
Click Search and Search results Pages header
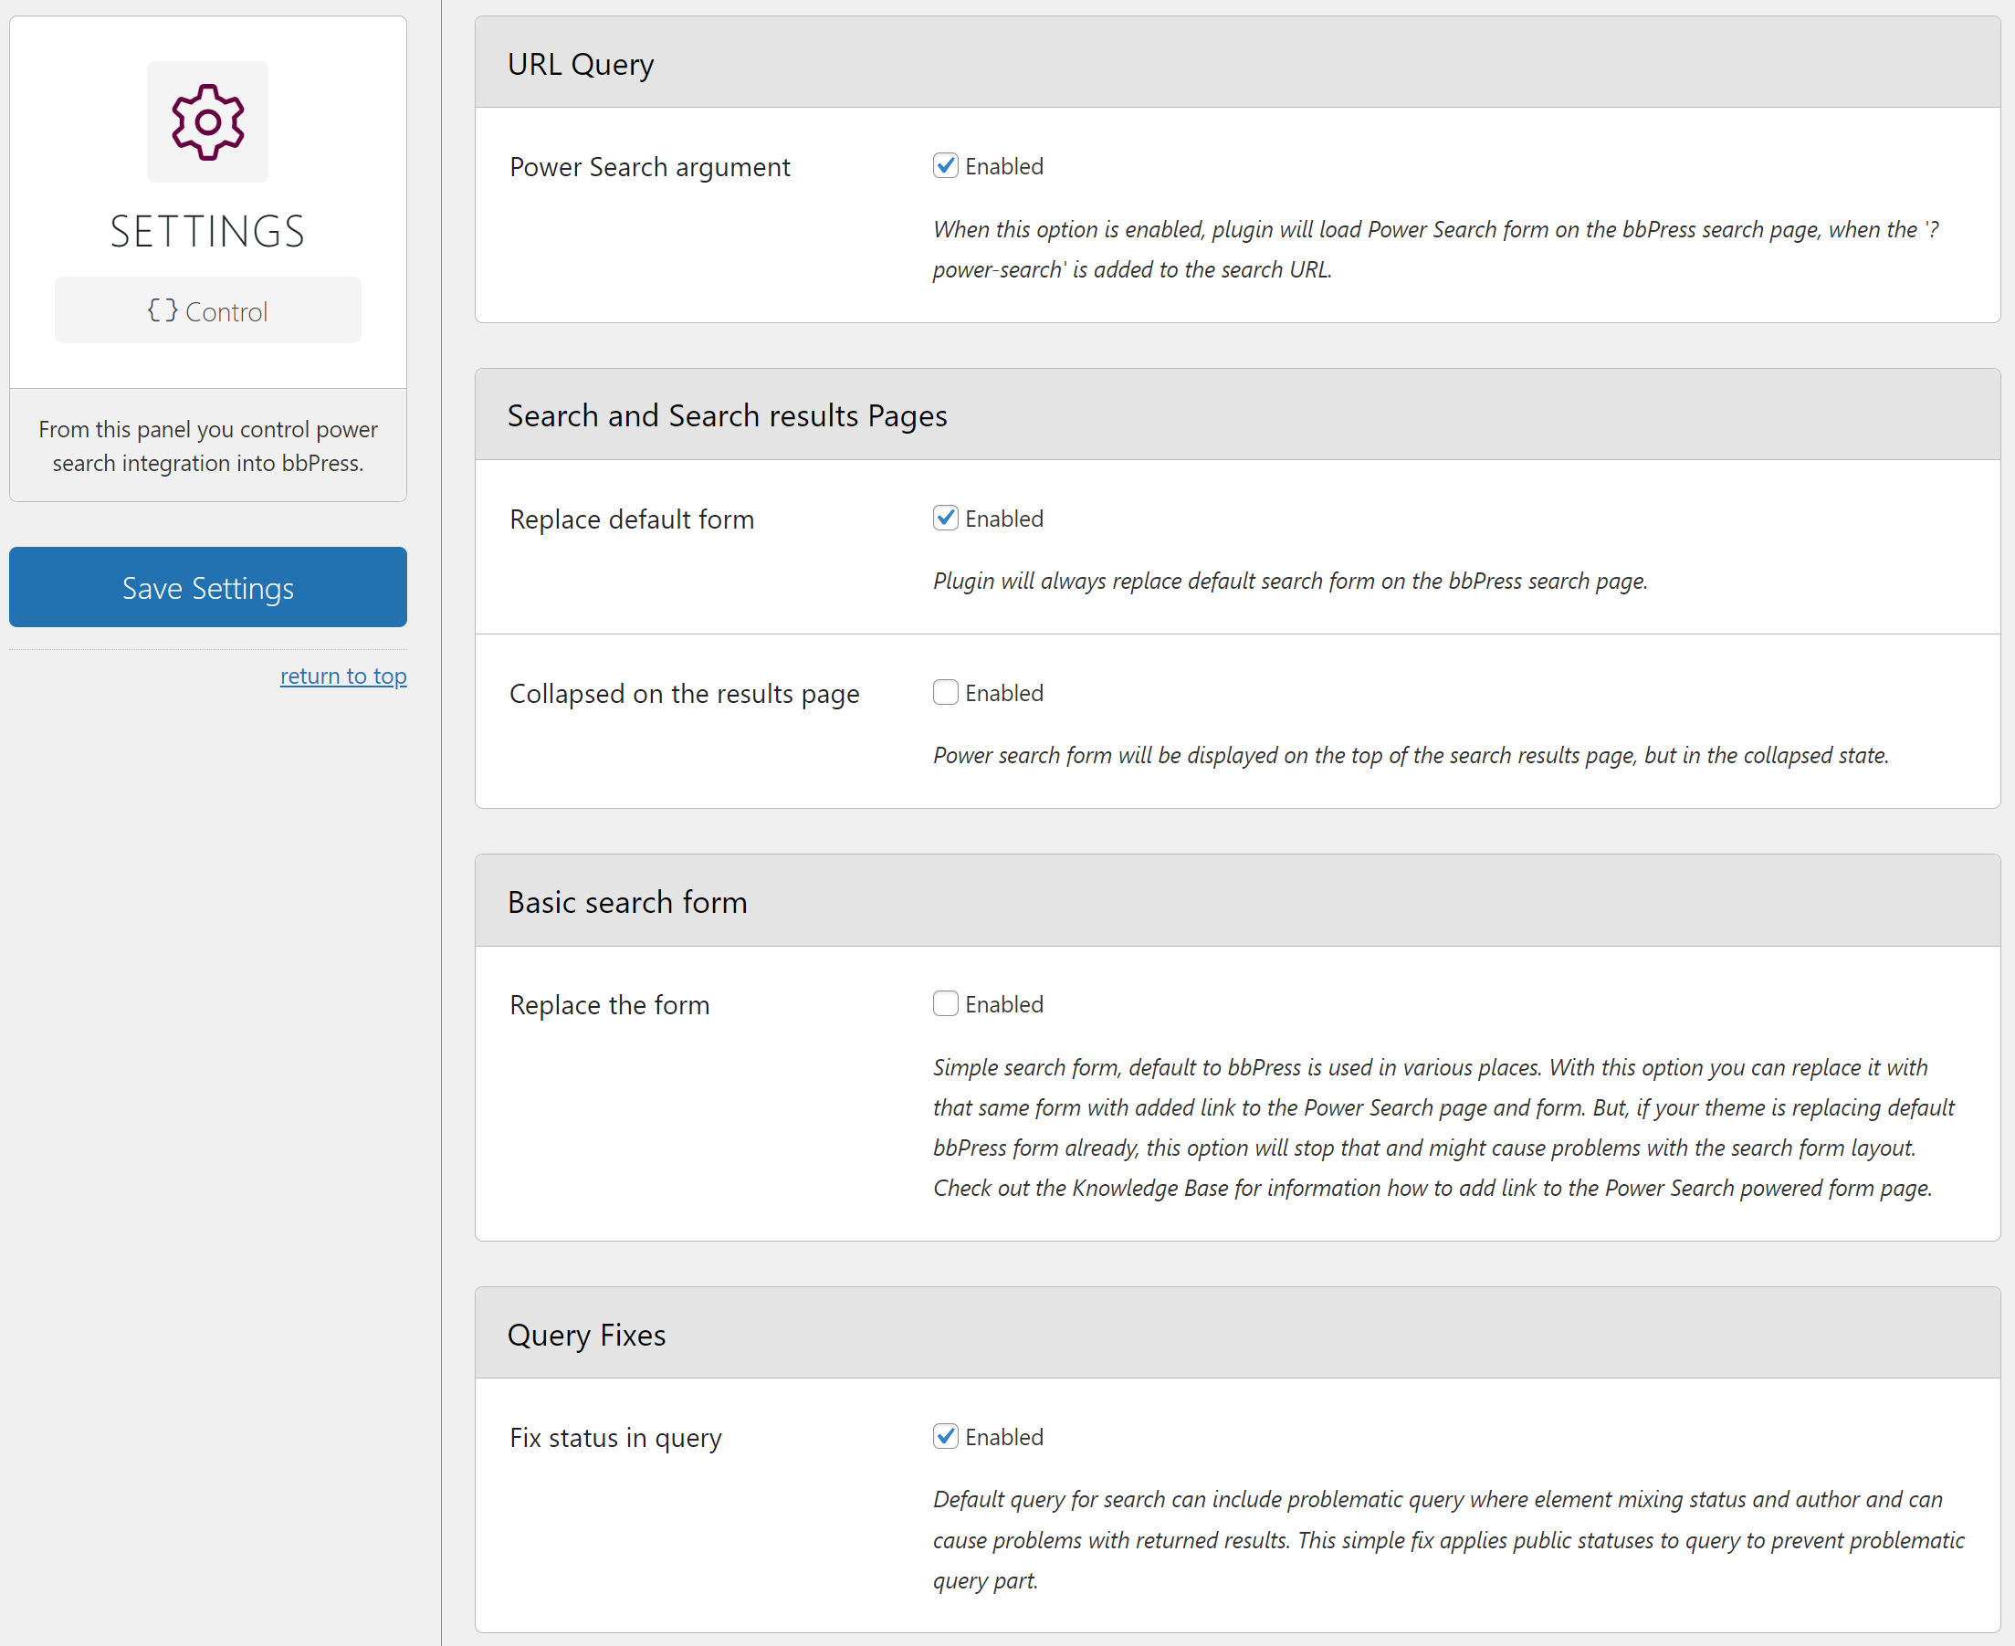pyautogui.click(x=727, y=415)
